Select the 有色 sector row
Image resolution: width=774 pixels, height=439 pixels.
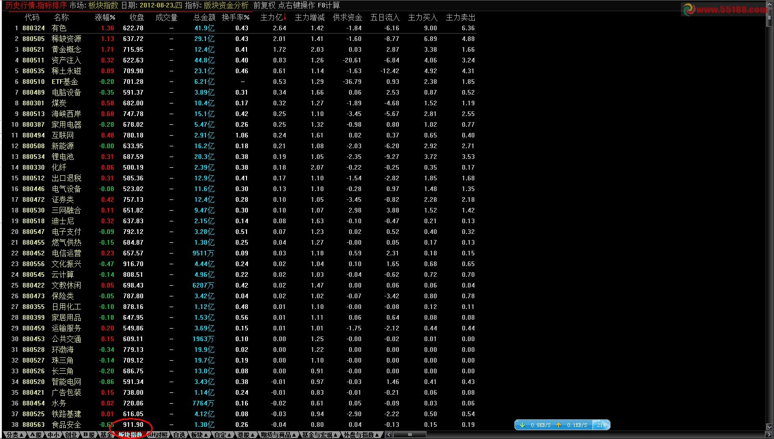point(240,28)
